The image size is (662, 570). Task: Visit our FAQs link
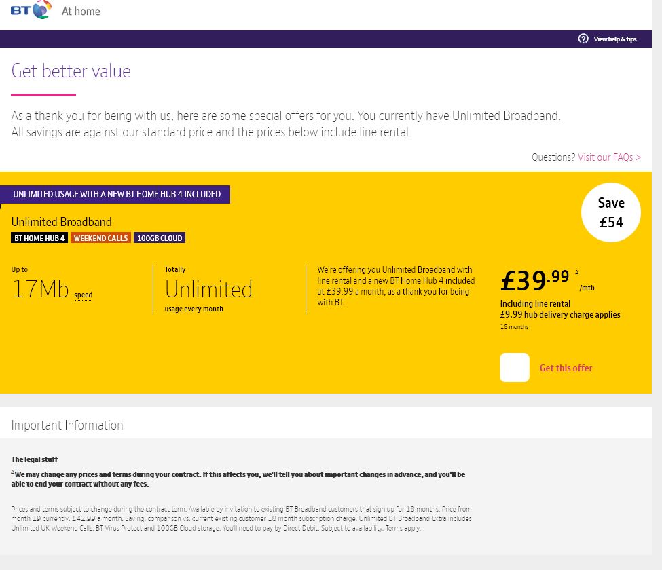(609, 157)
